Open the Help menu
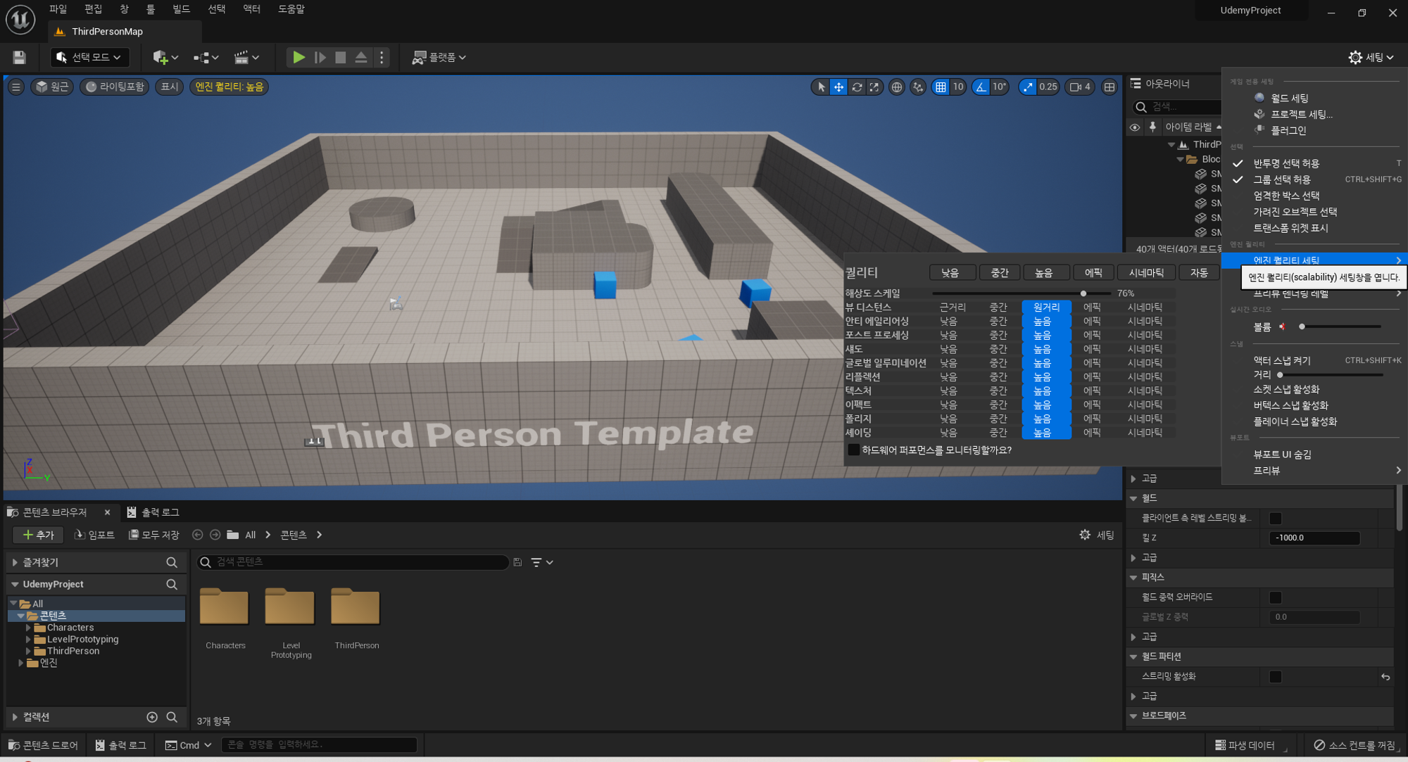Image resolution: width=1408 pixels, height=762 pixels. (291, 9)
